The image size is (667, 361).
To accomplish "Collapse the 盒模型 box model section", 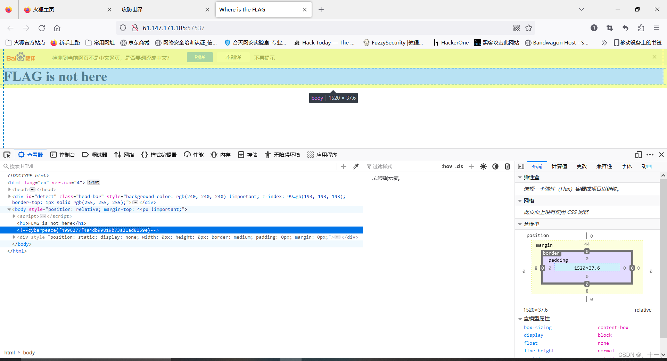I will point(520,224).
